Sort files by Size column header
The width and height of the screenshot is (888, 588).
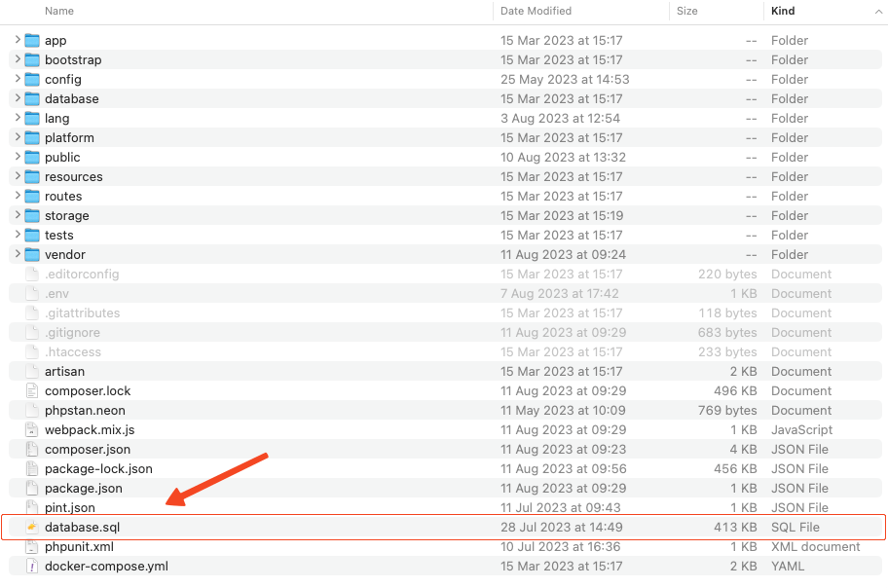(687, 11)
